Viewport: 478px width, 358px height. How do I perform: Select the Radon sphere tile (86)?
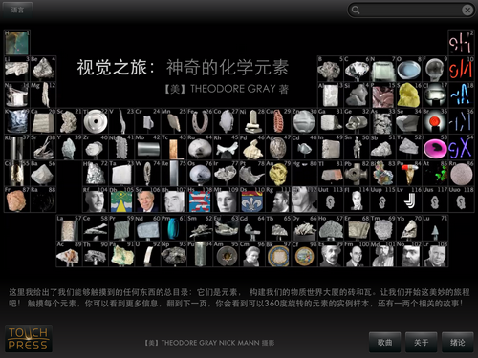(x=461, y=173)
